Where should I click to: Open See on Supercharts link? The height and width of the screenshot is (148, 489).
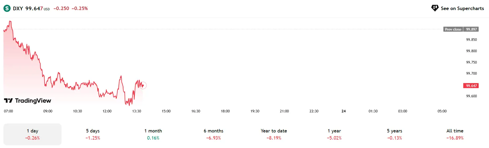[x=457, y=8]
